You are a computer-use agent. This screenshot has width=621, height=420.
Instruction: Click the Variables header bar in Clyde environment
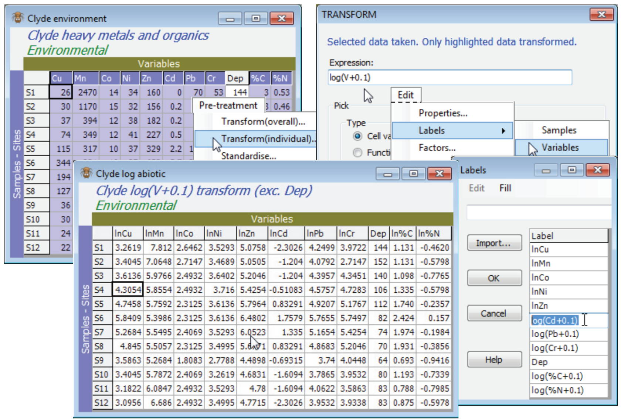coord(159,64)
